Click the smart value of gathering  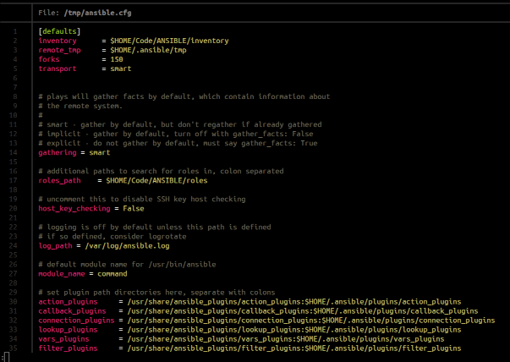(100, 152)
